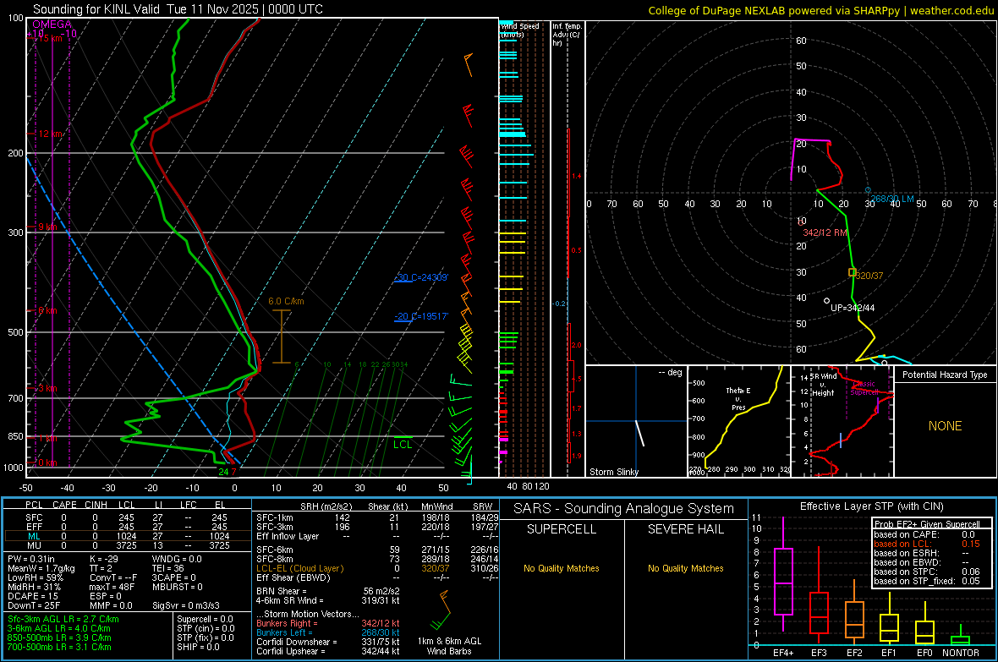
Task: Click the 'PW = 0.31in' value
Action: (31, 559)
